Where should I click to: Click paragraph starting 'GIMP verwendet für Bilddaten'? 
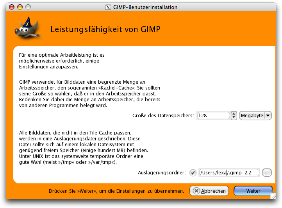tap(89, 94)
